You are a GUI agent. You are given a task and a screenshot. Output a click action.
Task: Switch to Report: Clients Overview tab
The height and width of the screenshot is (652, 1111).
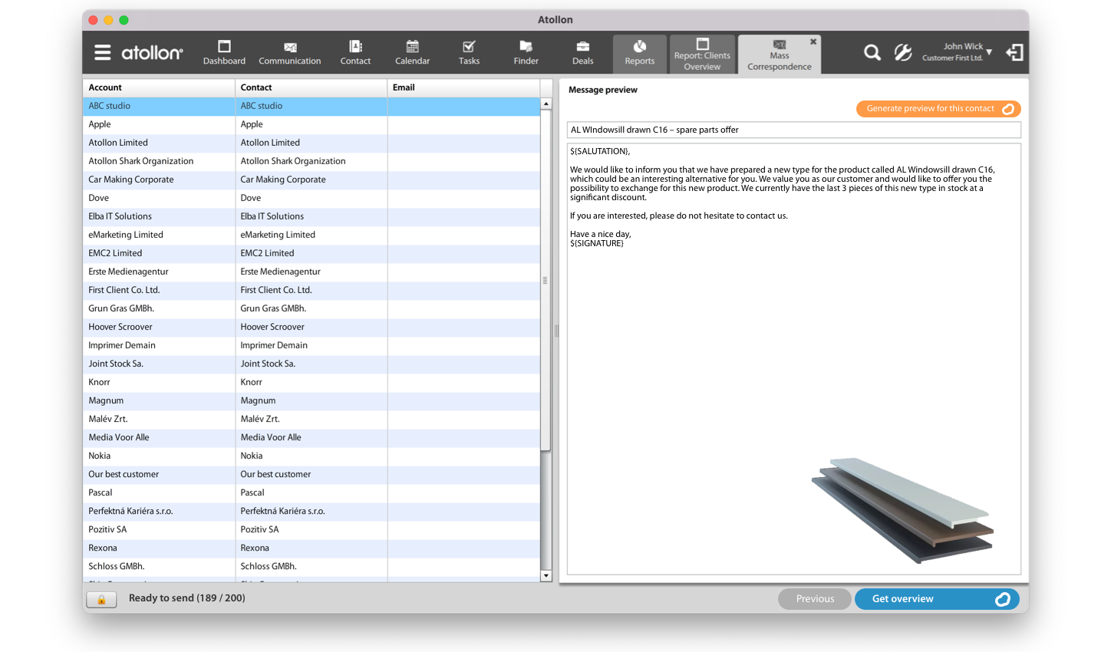(702, 54)
